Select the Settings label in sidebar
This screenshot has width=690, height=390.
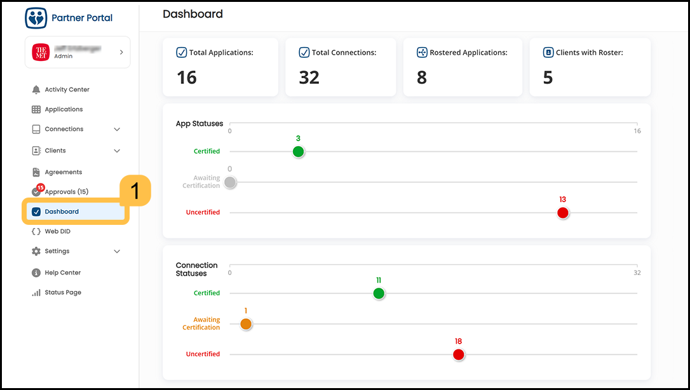coord(57,251)
